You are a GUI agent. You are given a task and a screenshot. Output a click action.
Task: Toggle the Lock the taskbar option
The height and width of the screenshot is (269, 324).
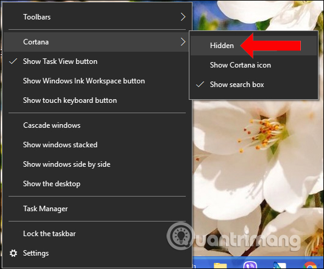97,234
